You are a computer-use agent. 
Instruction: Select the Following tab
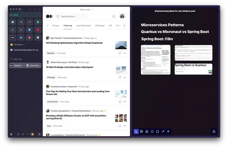point(68,26)
